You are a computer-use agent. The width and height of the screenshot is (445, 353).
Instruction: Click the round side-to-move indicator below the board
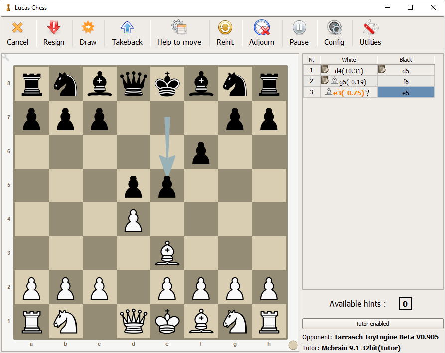[293, 345]
